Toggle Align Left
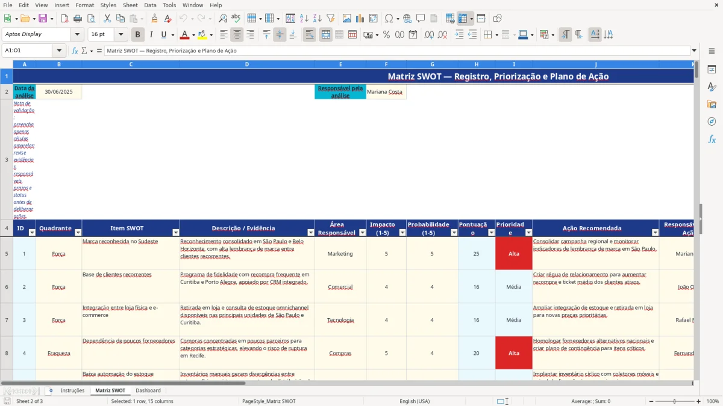This screenshot has width=723, height=406. [x=224, y=35]
